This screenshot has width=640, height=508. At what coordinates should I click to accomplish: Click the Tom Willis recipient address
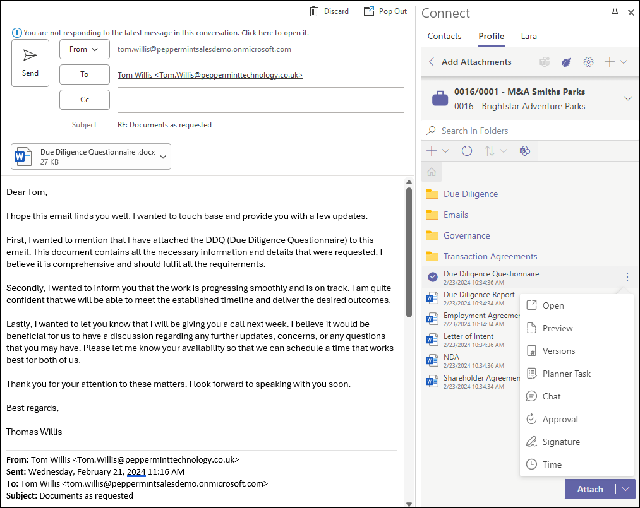[210, 75]
